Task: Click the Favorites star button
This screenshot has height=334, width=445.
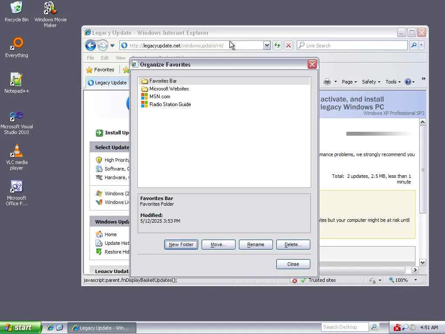Action: point(100,70)
